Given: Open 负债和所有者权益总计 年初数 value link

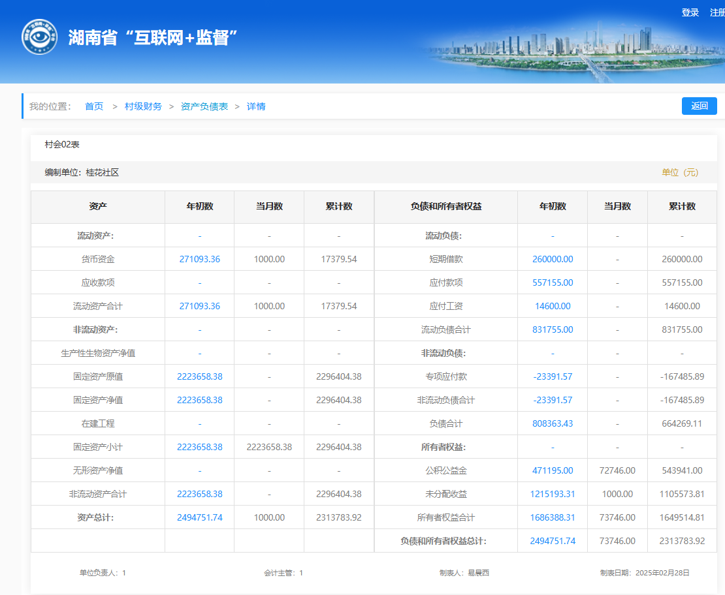Looking at the screenshot, I should click(x=553, y=541).
